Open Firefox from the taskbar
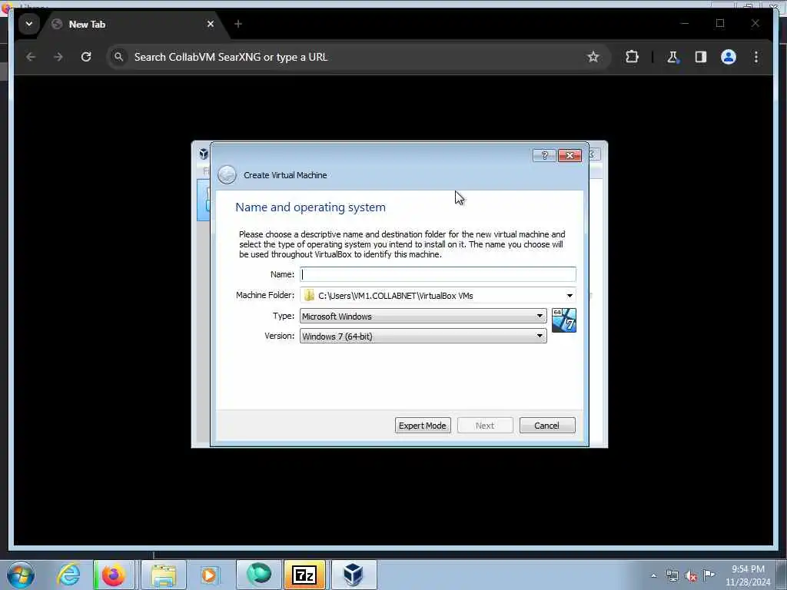The height and width of the screenshot is (590, 787). pyautogui.click(x=114, y=575)
